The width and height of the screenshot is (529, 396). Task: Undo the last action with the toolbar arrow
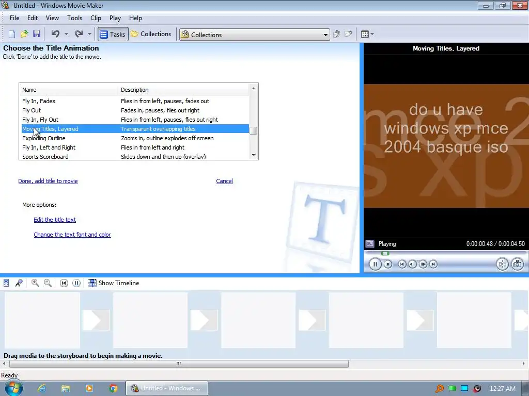click(x=55, y=34)
